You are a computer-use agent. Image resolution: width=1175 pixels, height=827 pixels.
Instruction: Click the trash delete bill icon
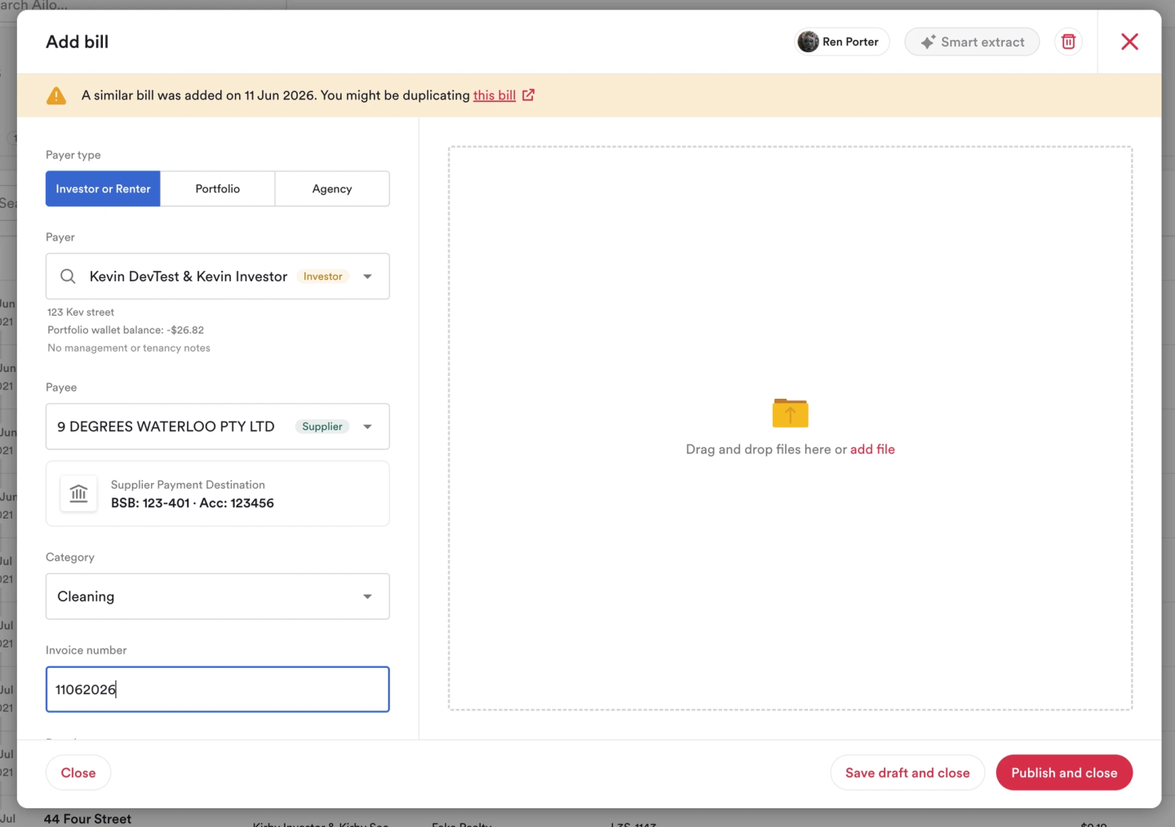click(1068, 42)
